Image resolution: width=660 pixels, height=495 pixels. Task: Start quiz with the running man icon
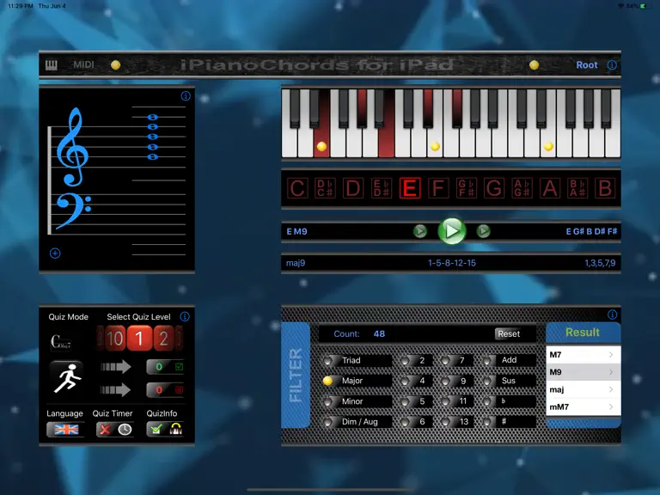(x=66, y=377)
